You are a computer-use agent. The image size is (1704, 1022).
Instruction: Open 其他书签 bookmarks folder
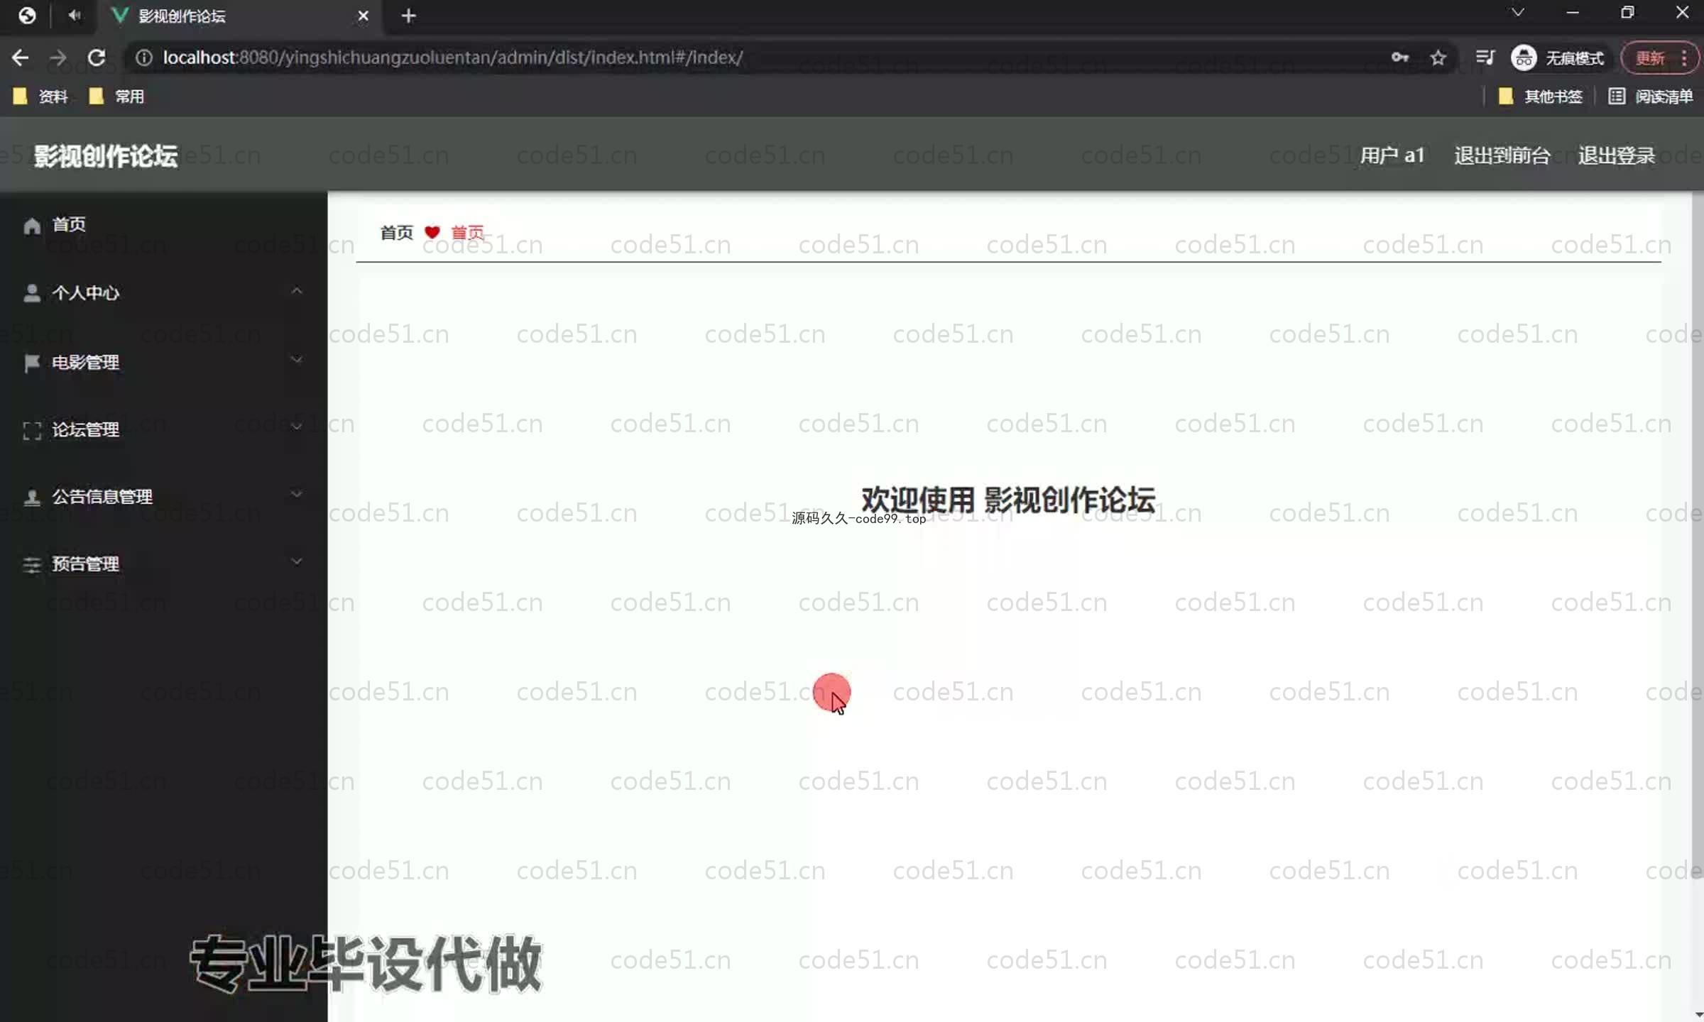click(x=1541, y=97)
